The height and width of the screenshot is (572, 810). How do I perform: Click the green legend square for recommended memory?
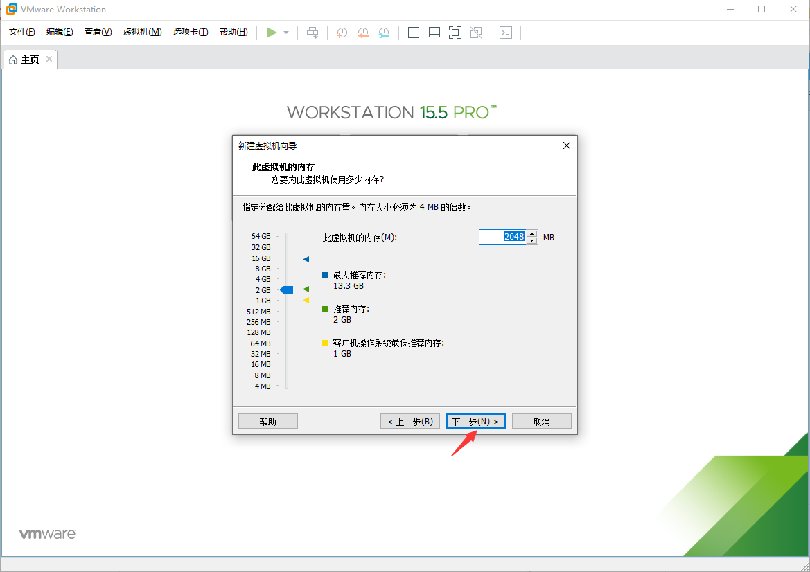pos(324,310)
